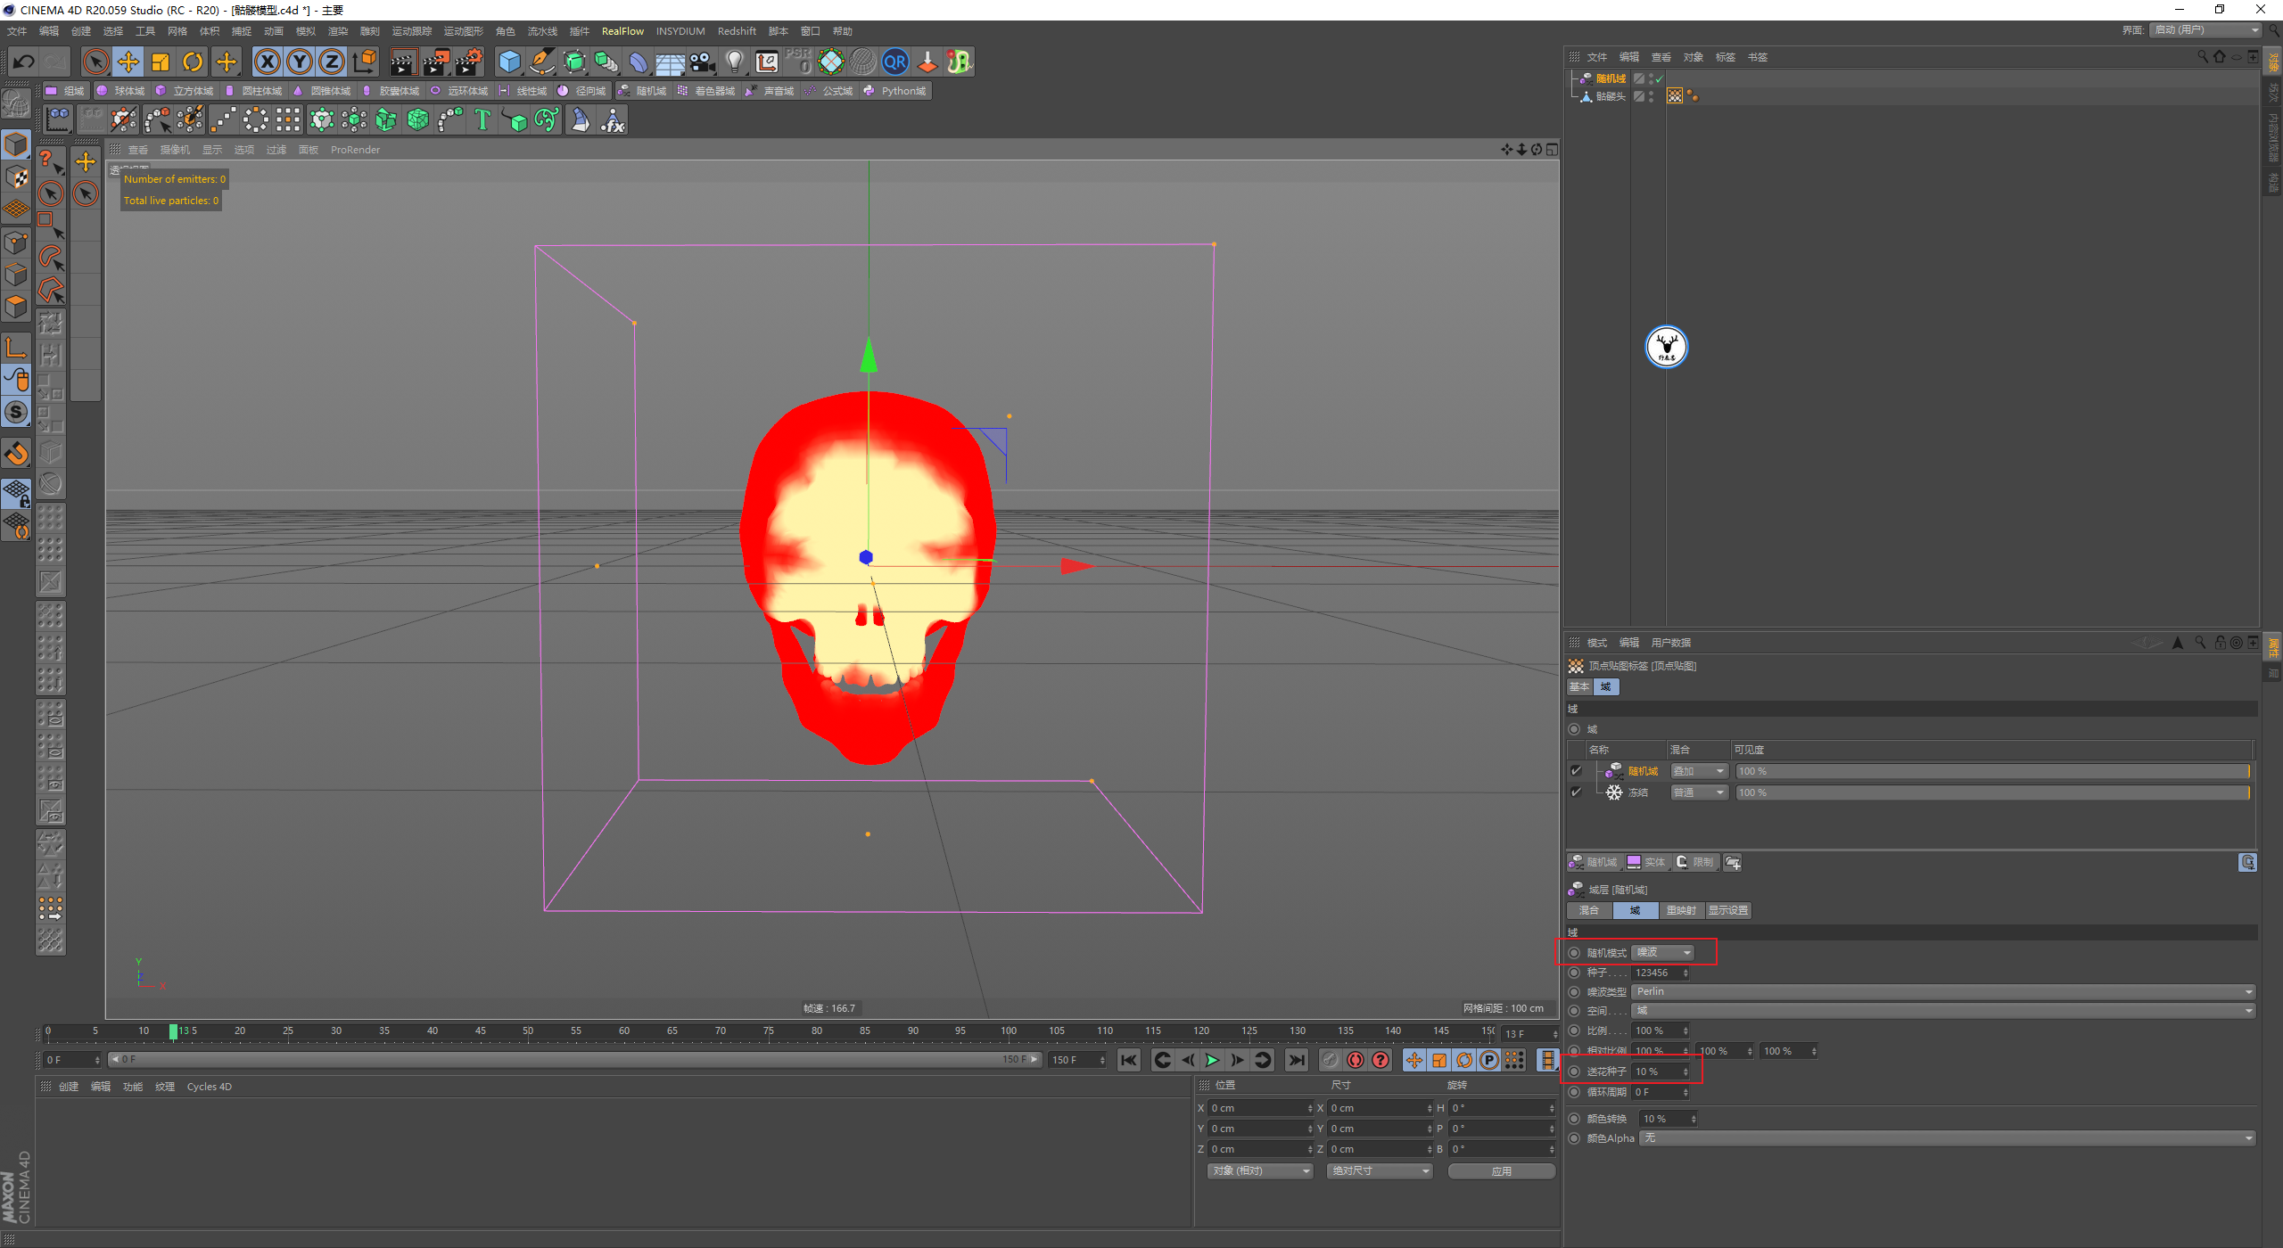Adjust the 随机域 visibility 100% slider

pyautogui.click(x=1991, y=771)
